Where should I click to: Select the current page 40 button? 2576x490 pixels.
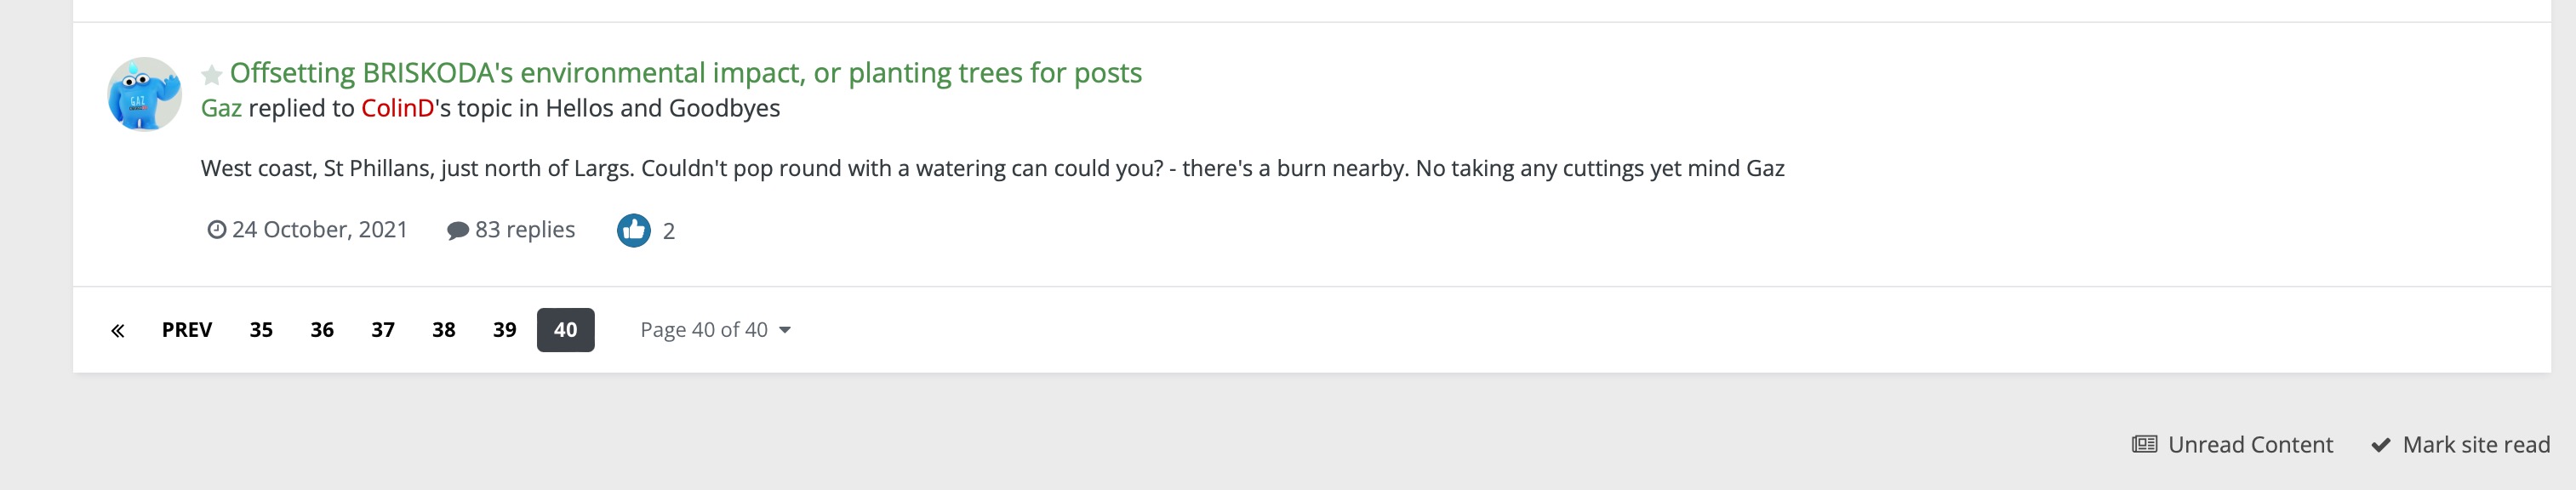pos(565,330)
